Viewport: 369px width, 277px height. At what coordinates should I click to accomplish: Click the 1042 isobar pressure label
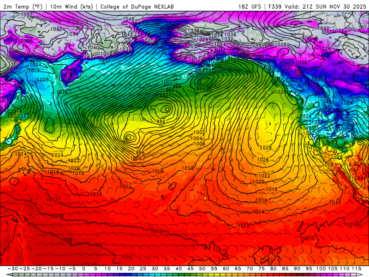(x=127, y=34)
